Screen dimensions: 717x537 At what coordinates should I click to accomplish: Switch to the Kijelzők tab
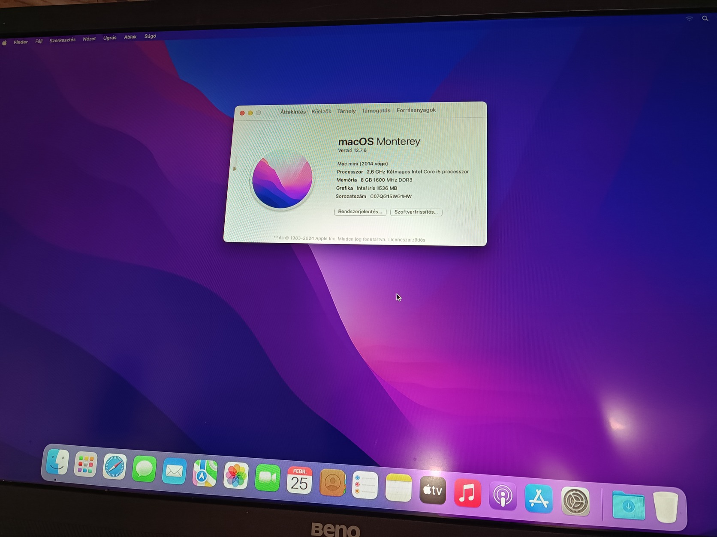321,111
